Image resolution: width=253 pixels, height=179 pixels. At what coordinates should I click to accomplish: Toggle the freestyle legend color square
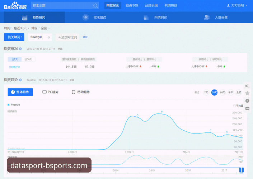9,105
